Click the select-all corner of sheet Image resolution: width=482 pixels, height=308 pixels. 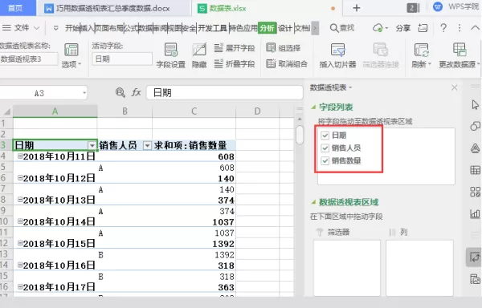click(x=6, y=111)
